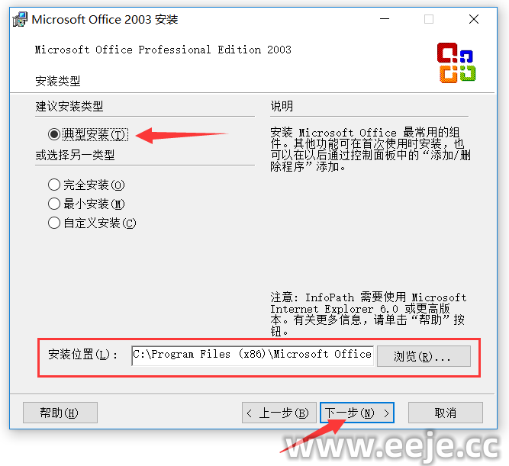Go back with 上一步(B) button
This screenshot has width=509, height=466.
tap(279, 413)
